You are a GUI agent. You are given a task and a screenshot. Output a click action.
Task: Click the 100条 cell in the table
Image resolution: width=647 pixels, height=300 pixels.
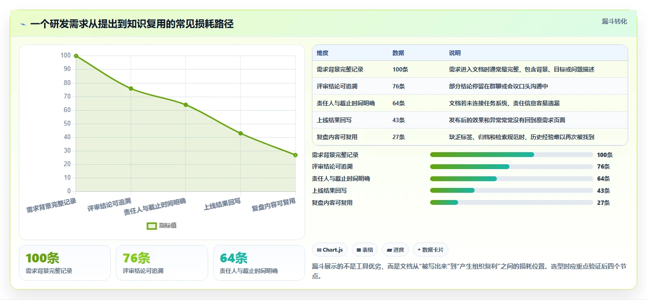[x=401, y=70]
